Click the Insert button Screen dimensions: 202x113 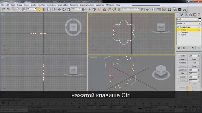194,59
